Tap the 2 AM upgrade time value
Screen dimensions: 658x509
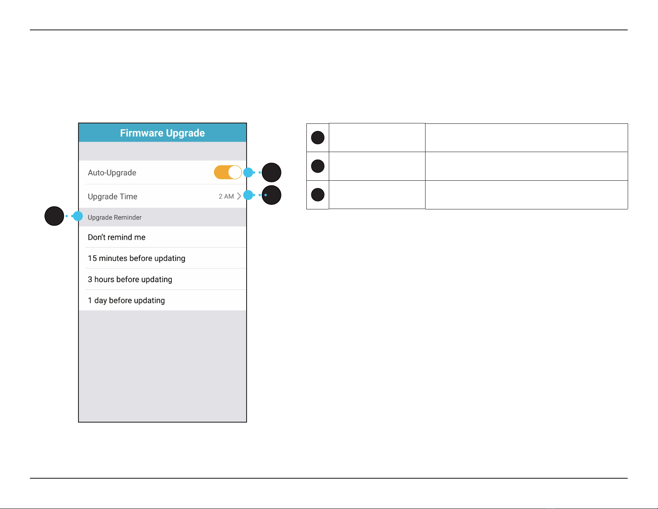coord(226,197)
